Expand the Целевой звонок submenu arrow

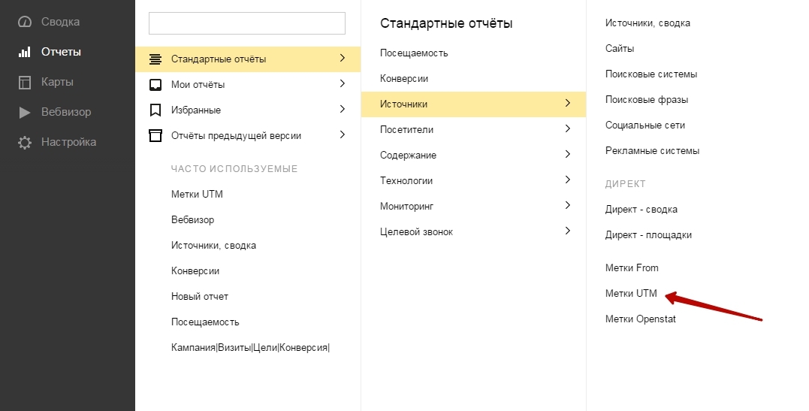568,231
